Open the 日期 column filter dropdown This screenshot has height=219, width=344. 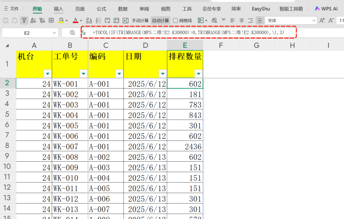pyautogui.click(x=163, y=73)
